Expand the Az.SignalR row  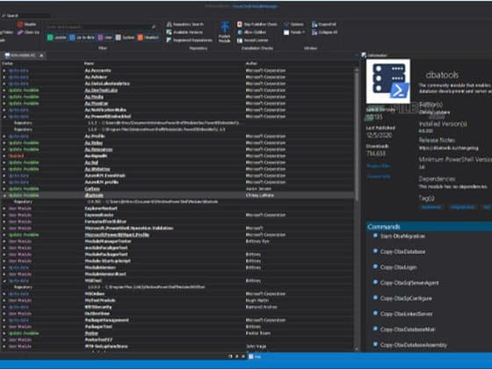point(4,156)
